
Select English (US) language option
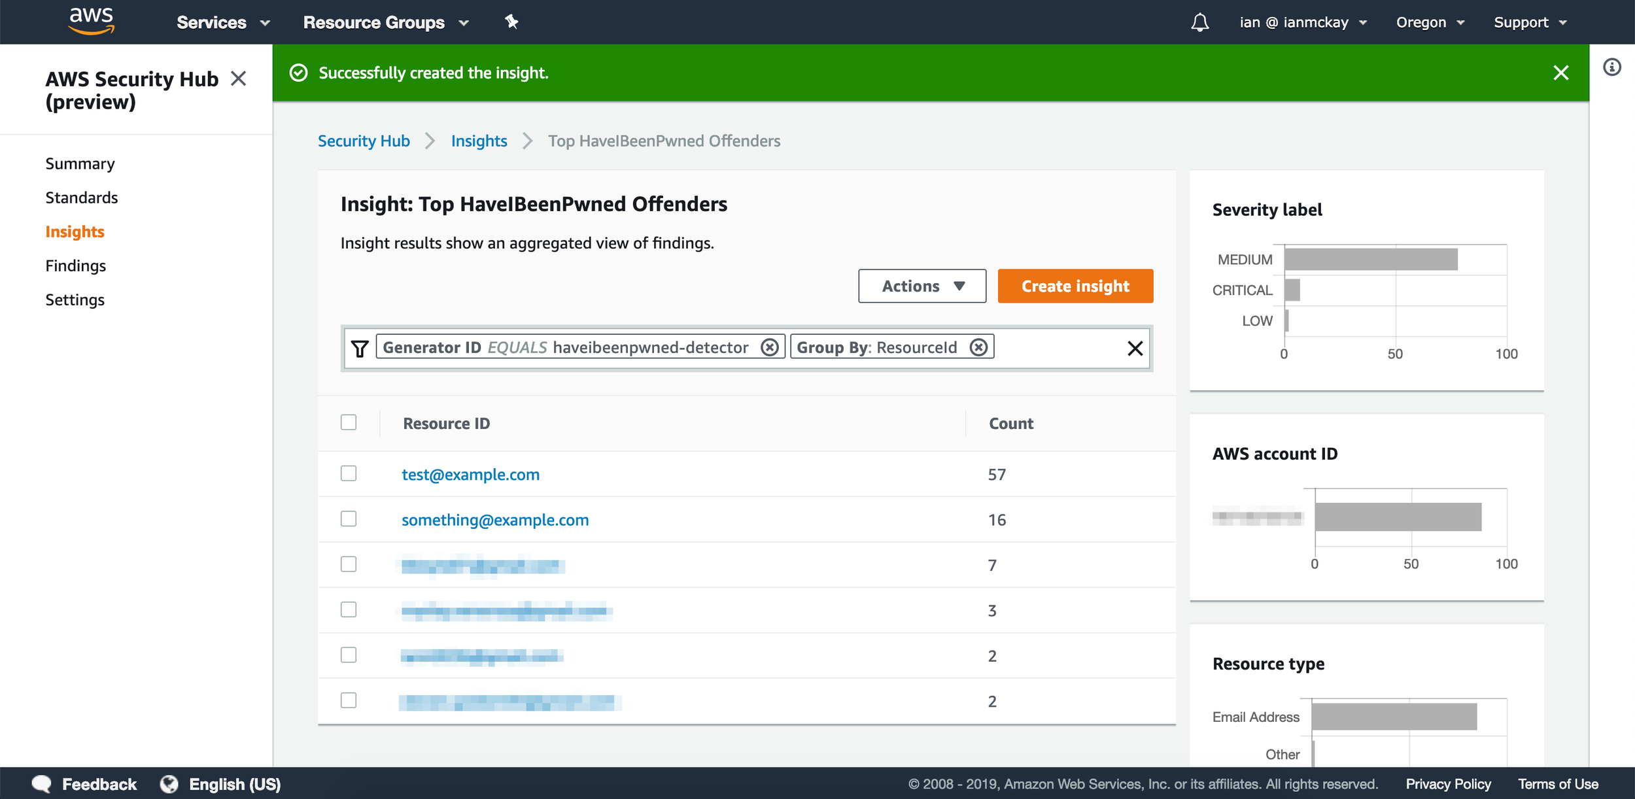(235, 784)
